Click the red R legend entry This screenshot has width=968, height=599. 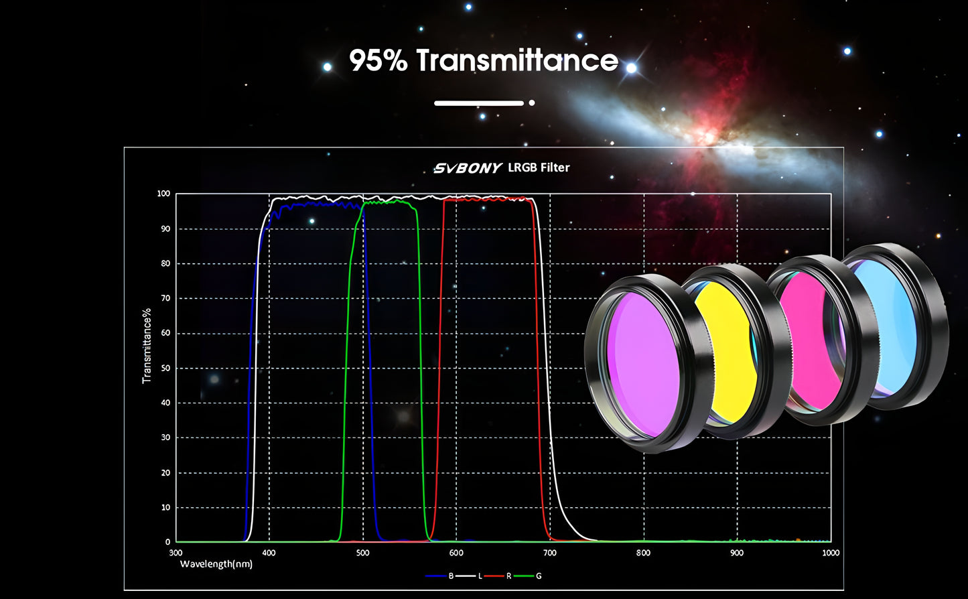498,576
